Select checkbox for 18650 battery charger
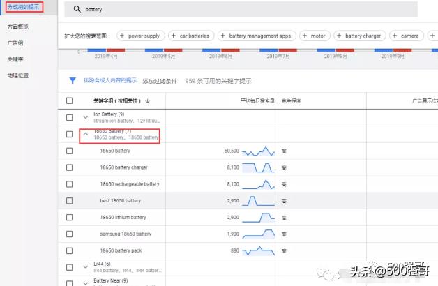The width and height of the screenshot is (438, 286). coord(69,167)
